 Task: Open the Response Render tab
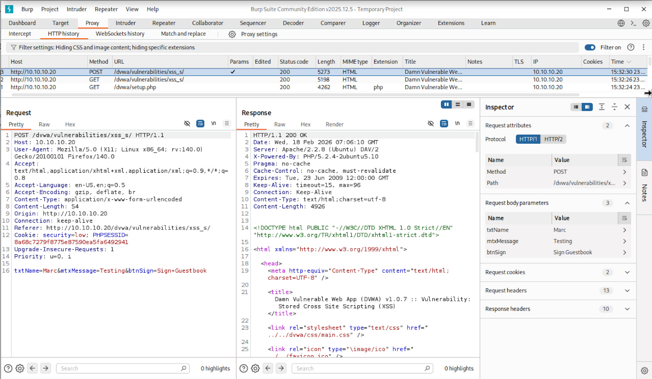coord(334,124)
